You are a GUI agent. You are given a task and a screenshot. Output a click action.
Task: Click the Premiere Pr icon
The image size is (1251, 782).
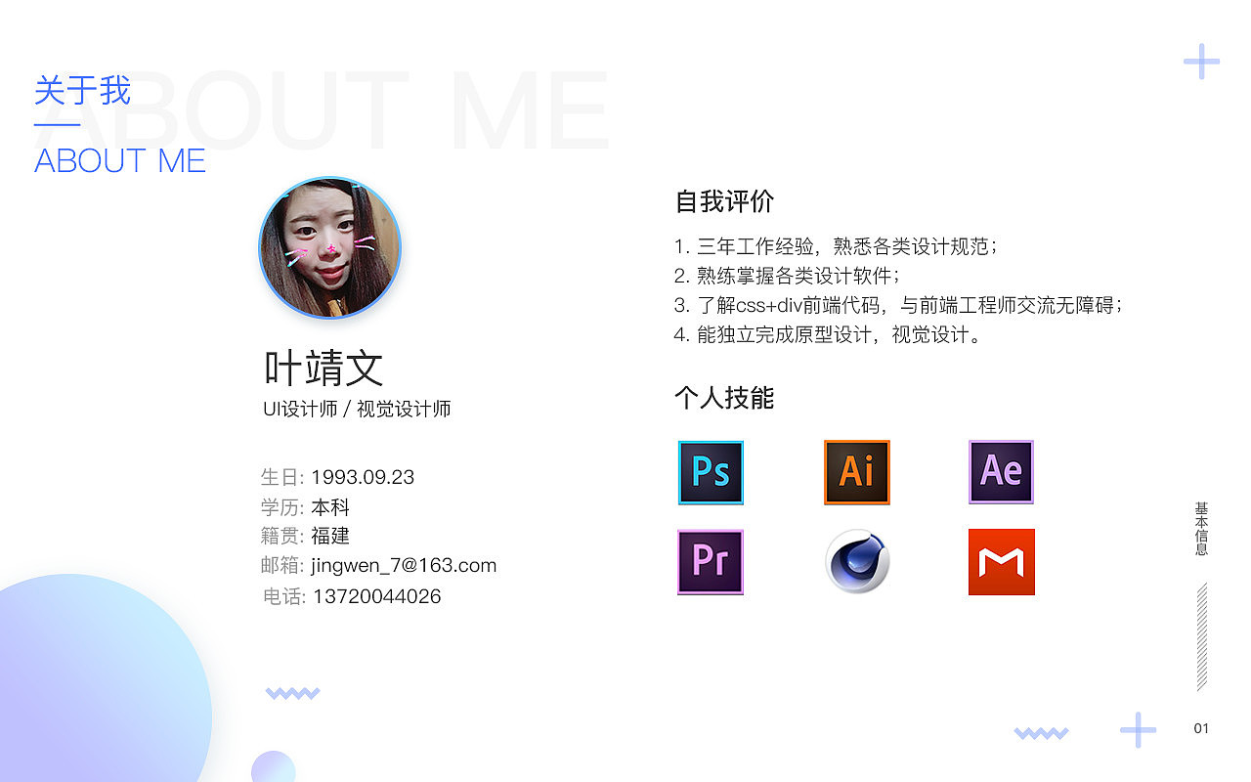tap(711, 562)
